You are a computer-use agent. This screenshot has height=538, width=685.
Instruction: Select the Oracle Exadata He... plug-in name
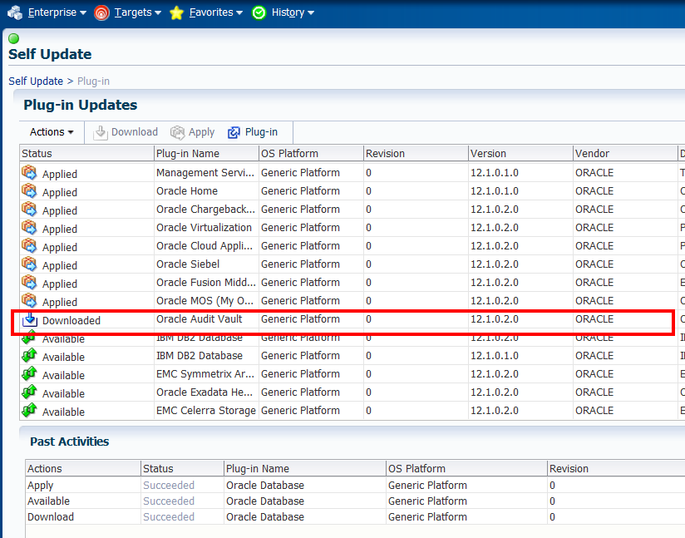pyautogui.click(x=205, y=392)
